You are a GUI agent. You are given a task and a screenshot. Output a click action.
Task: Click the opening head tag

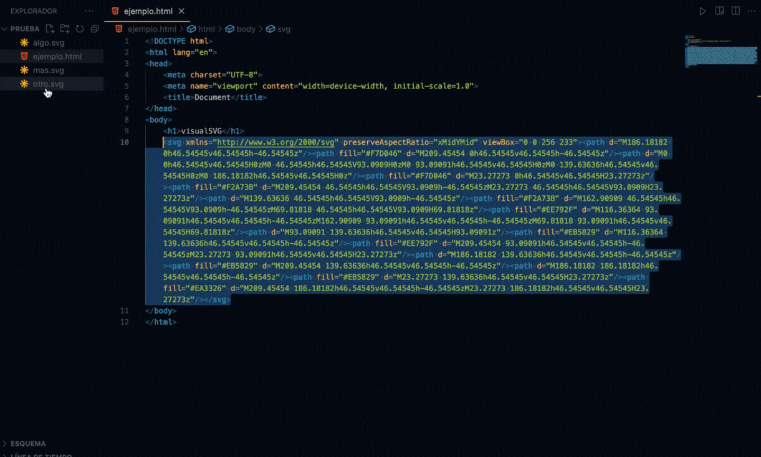159,64
